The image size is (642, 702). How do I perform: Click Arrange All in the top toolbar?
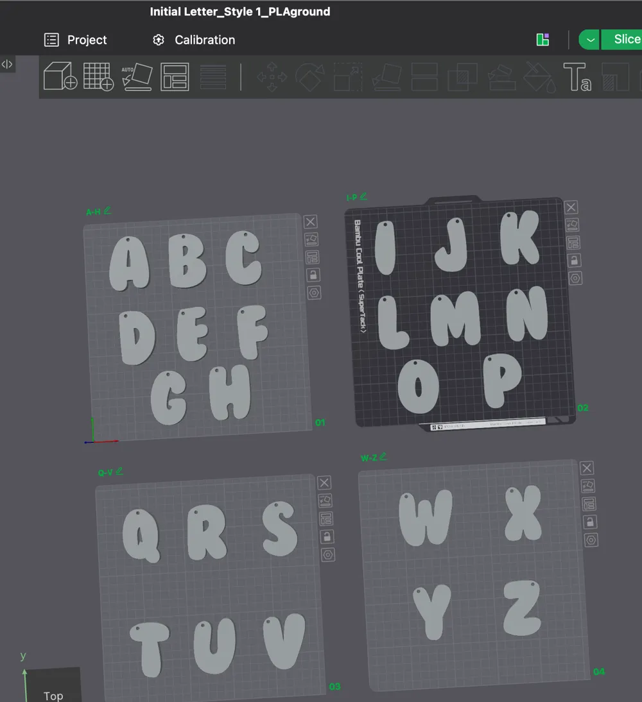[x=174, y=77]
